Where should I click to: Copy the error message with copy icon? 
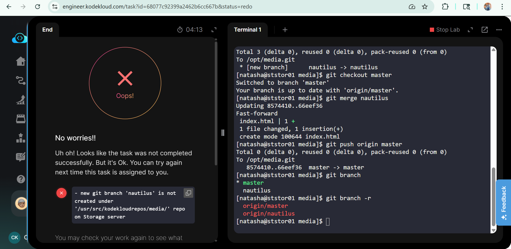click(x=188, y=193)
